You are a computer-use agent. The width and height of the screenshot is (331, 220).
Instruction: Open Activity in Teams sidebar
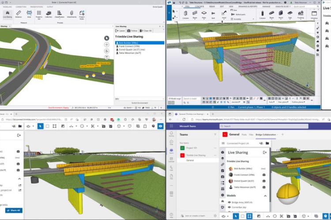(171, 134)
